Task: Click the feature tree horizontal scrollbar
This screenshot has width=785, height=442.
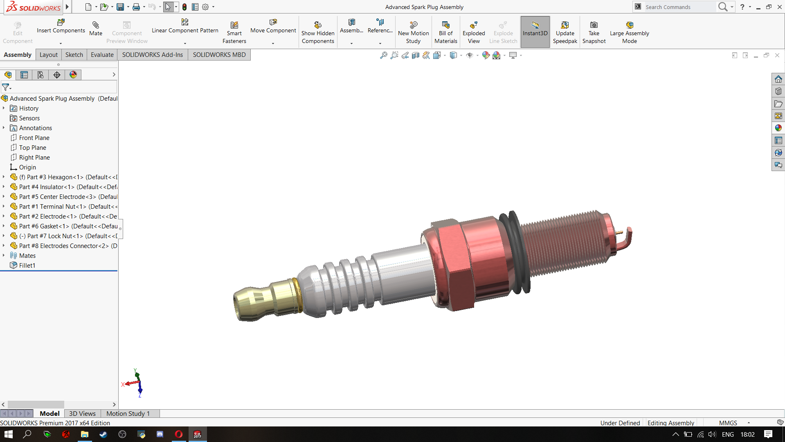Action: [36, 404]
